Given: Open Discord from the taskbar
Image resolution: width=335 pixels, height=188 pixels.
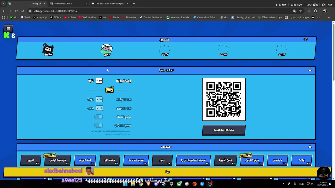Looking at the screenshot, I should (x=156, y=184).
